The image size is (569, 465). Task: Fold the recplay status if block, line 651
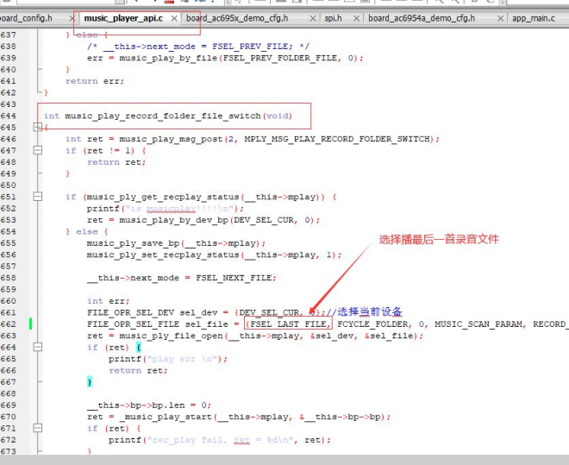coord(37,197)
